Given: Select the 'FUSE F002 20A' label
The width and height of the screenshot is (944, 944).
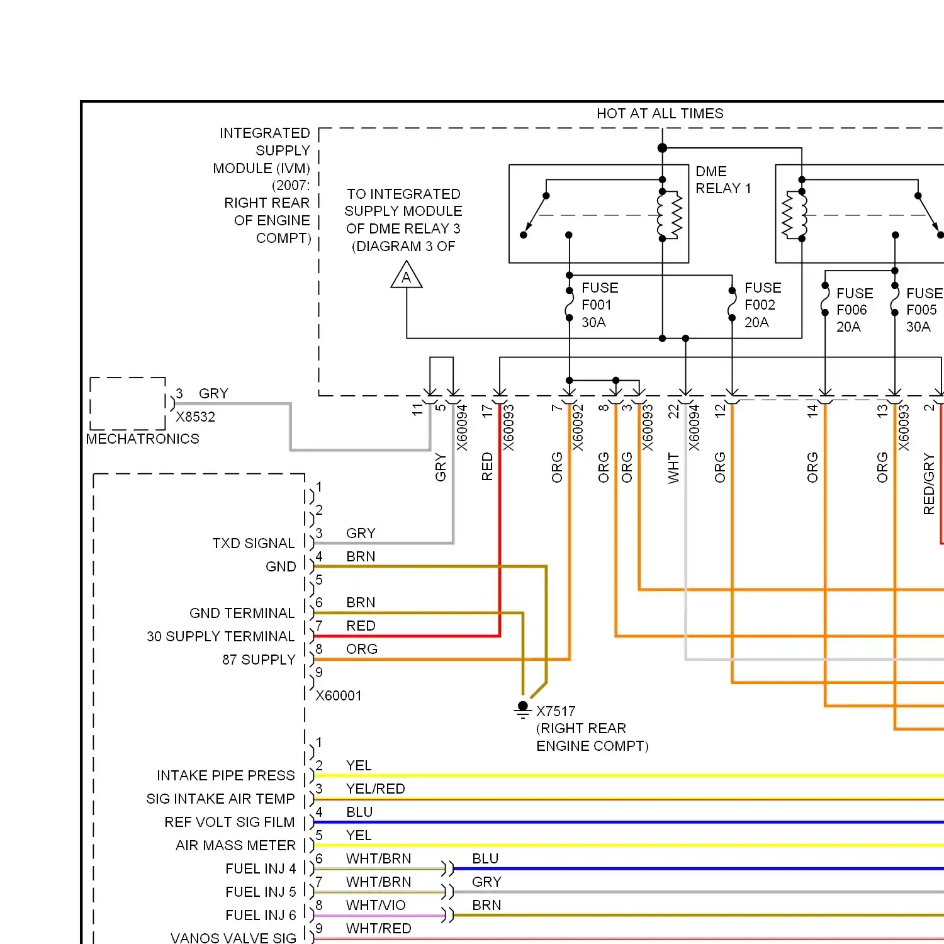Looking at the screenshot, I should coord(763,305).
